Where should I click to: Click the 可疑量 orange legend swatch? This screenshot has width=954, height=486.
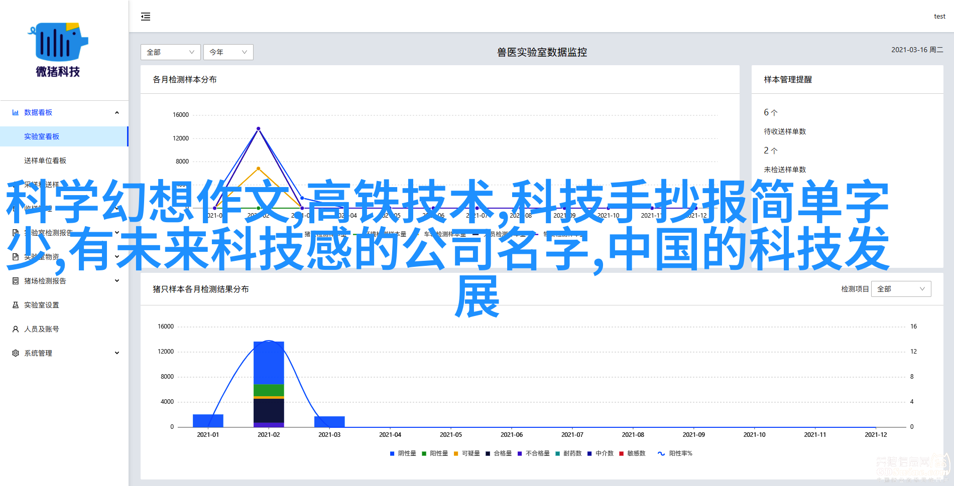tap(456, 453)
